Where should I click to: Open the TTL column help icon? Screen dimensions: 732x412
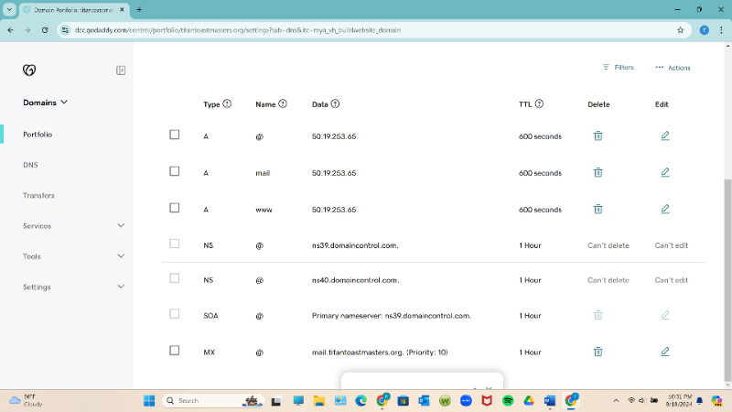click(539, 103)
